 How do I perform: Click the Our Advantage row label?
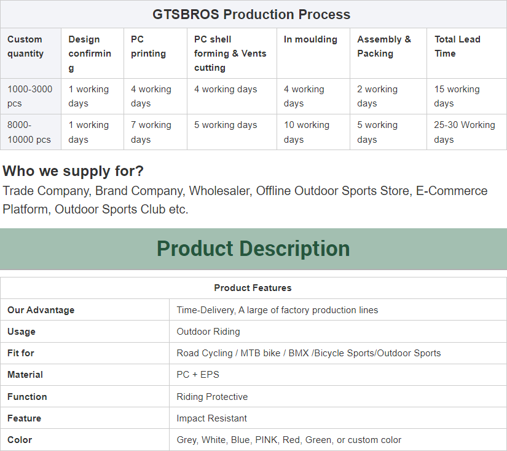tap(41, 310)
